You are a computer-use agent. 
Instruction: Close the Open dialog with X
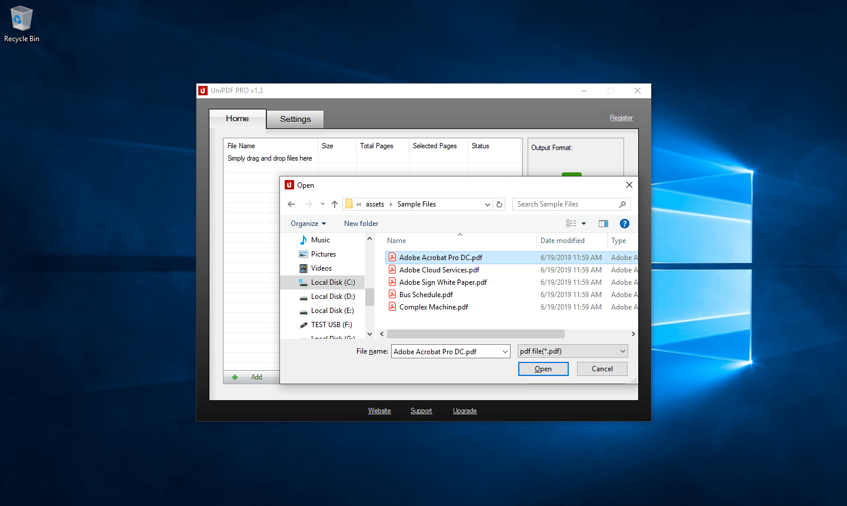(x=629, y=185)
